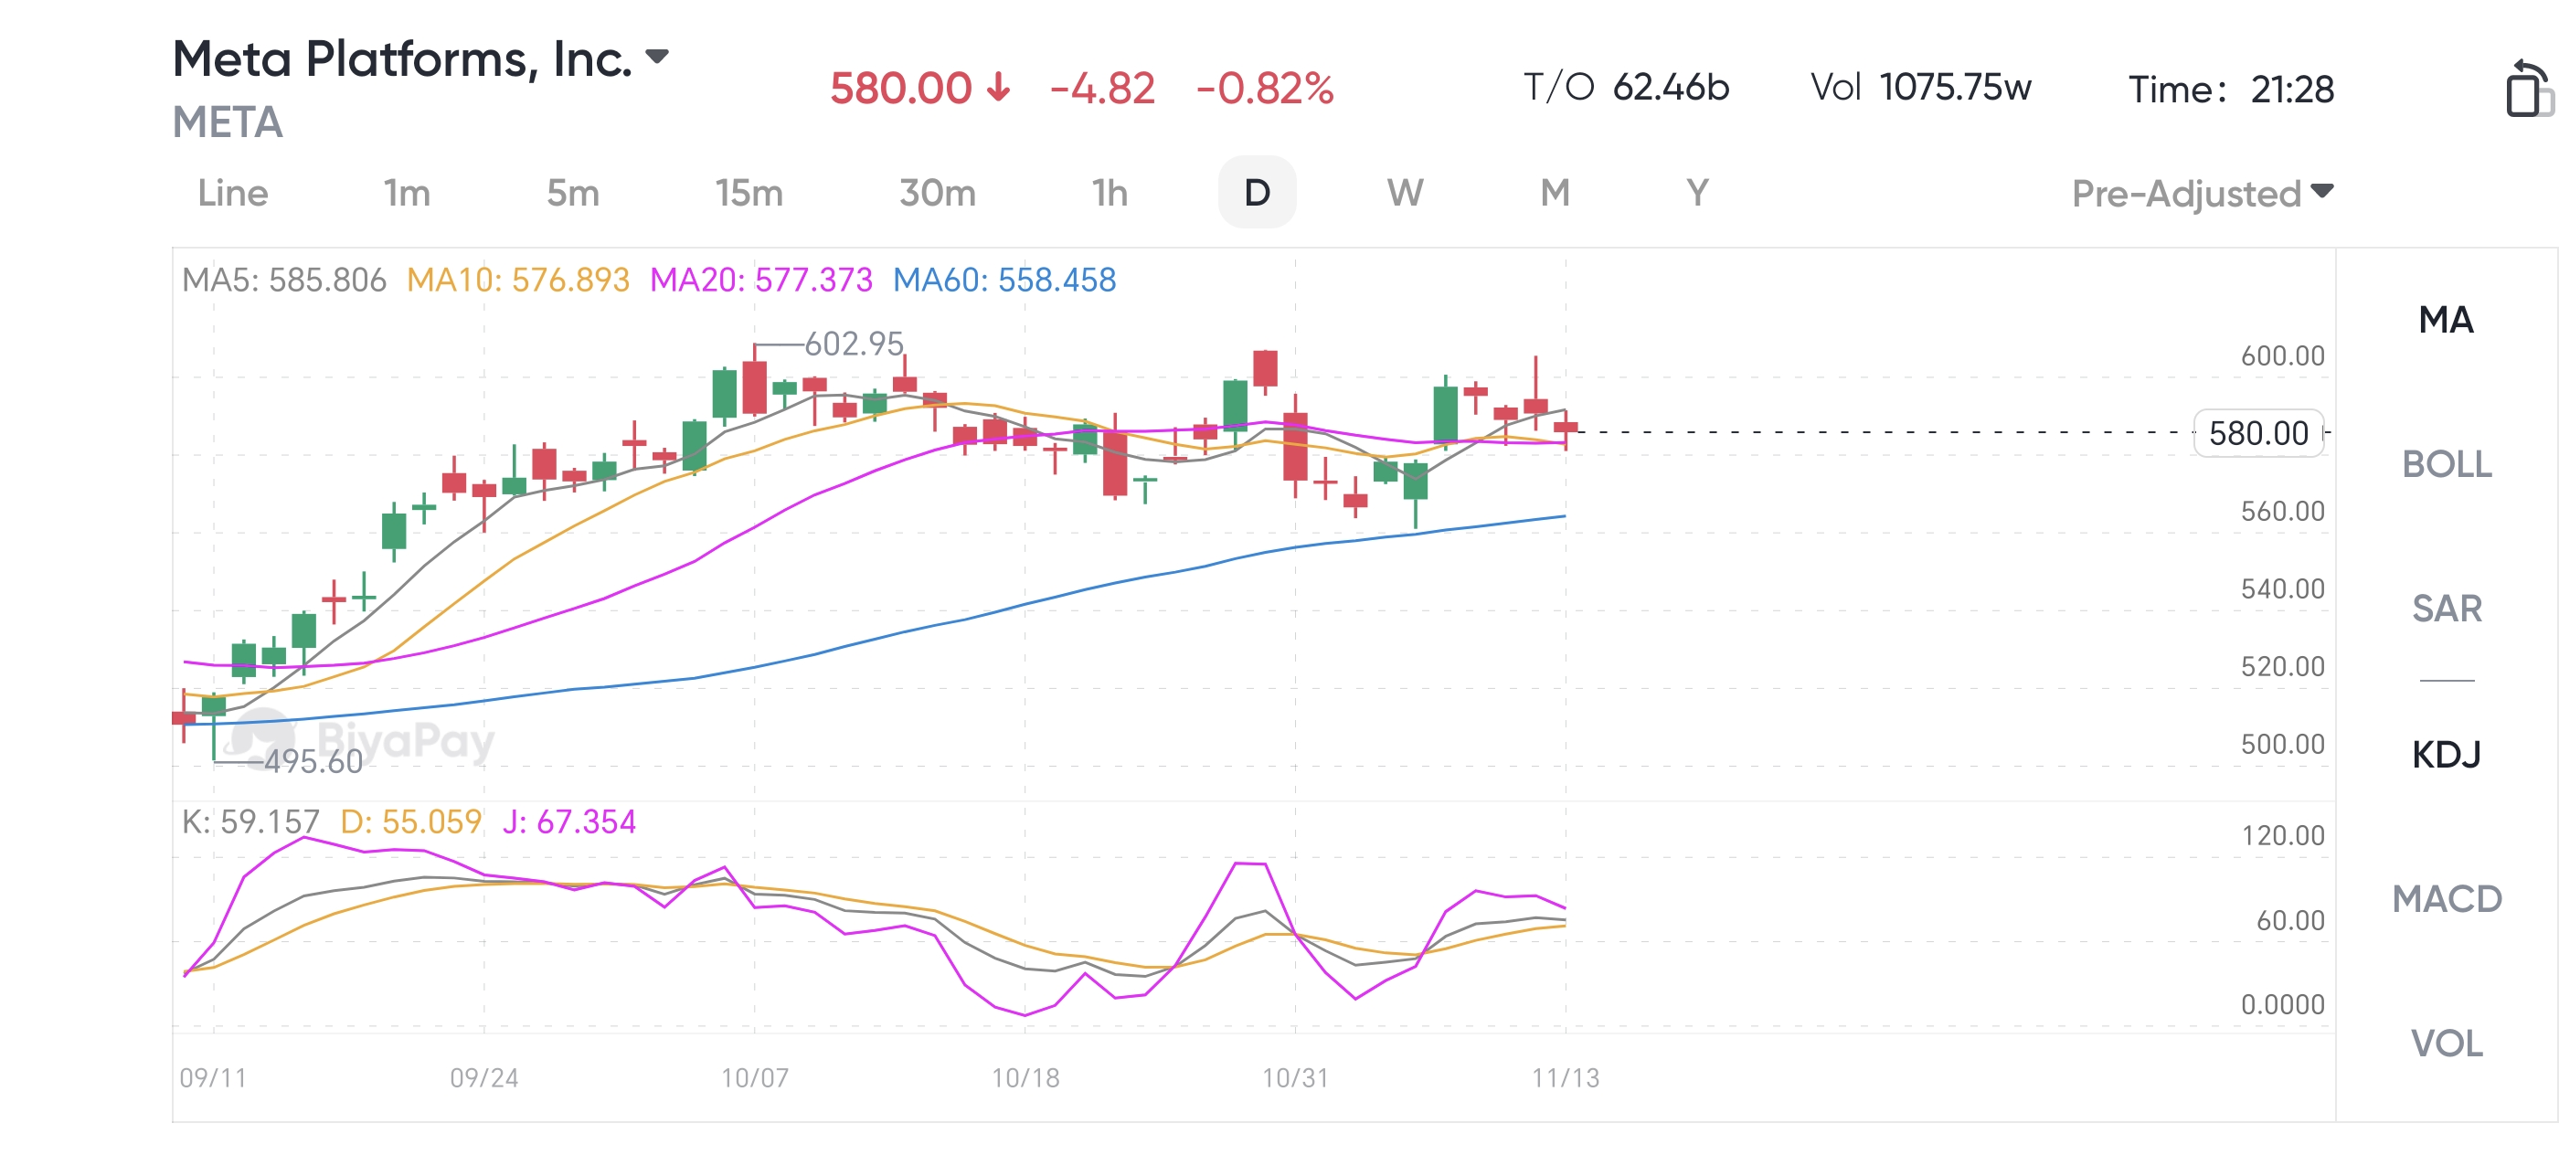
Task: Select the 1m timeframe
Action: 408,193
